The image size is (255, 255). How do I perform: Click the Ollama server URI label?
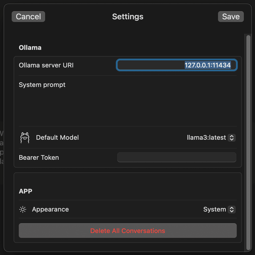click(x=46, y=65)
